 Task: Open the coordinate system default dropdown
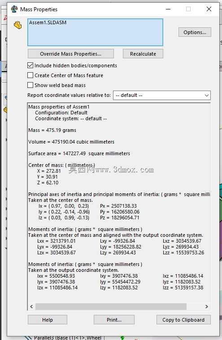(x=162, y=95)
